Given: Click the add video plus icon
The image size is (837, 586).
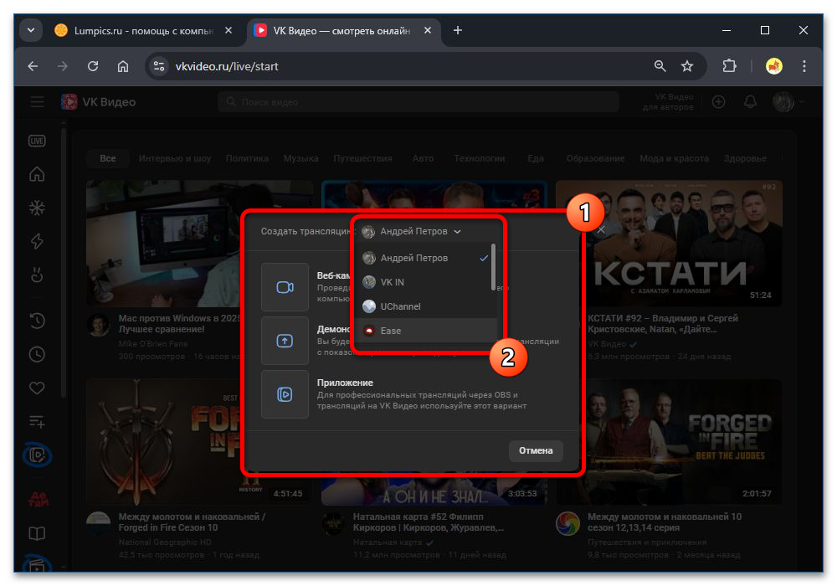Looking at the screenshot, I should (718, 101).
